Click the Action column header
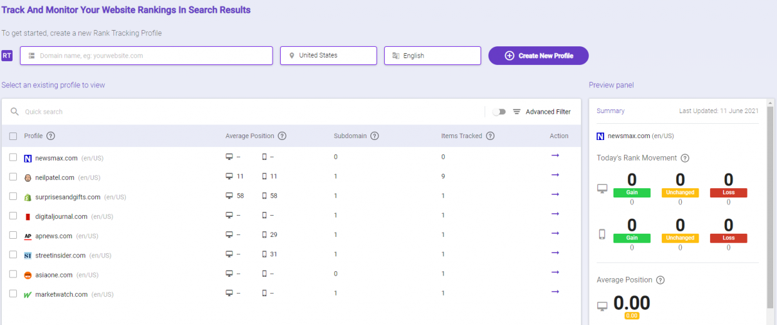The height and width of the screenshot is (325, 777). pos(559,136)
